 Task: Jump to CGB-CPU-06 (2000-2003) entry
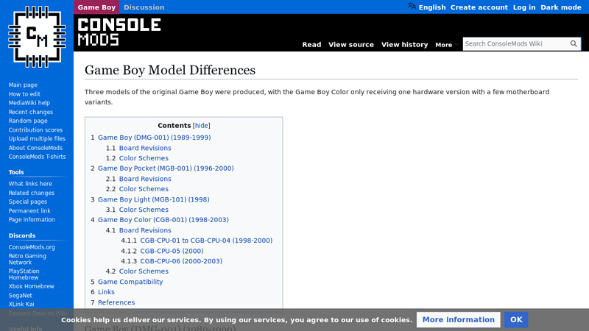pyautogui.click(x=181, y=261)
